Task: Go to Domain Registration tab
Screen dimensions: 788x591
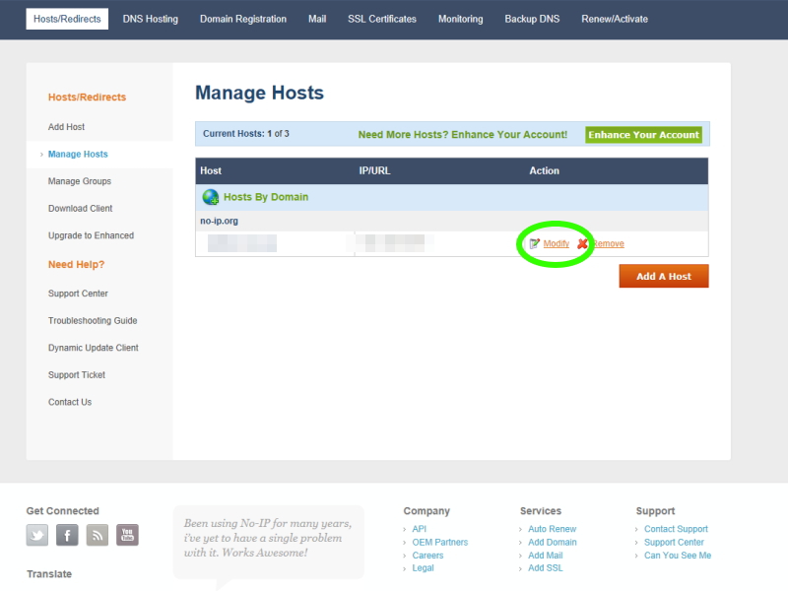Action: pyautogui.click(x=243, y=19)
